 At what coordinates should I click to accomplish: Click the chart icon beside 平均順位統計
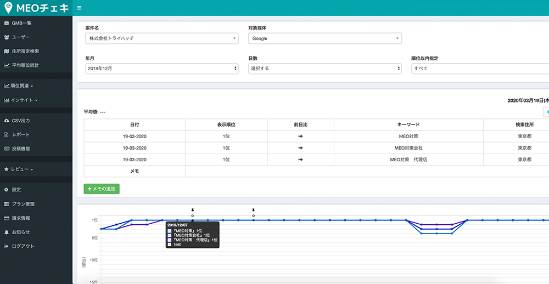click(6, 65)
